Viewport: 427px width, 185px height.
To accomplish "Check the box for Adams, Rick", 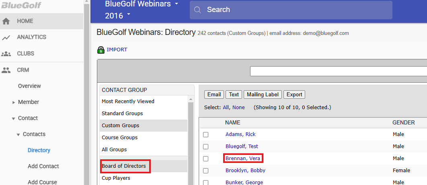I will tap(205, 134).
